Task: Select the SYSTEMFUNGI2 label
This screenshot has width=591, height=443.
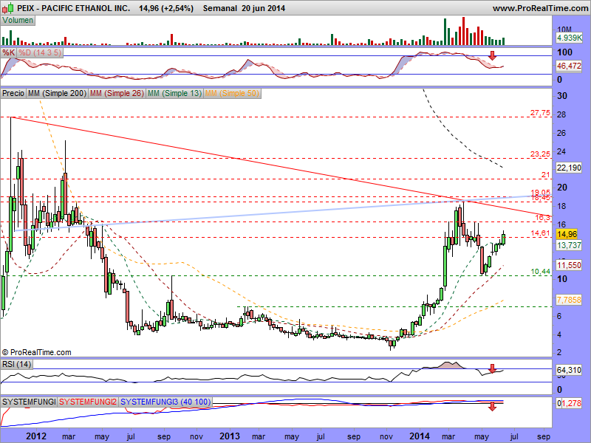Action: 88,402
